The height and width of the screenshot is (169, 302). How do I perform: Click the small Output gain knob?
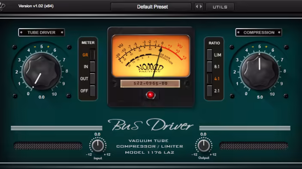[x=204, y=146]
